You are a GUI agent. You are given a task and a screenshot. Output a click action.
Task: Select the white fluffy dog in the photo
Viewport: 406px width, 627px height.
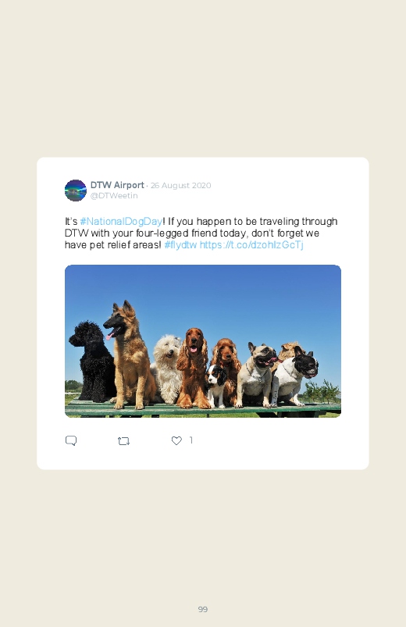[x=167, y=369]
